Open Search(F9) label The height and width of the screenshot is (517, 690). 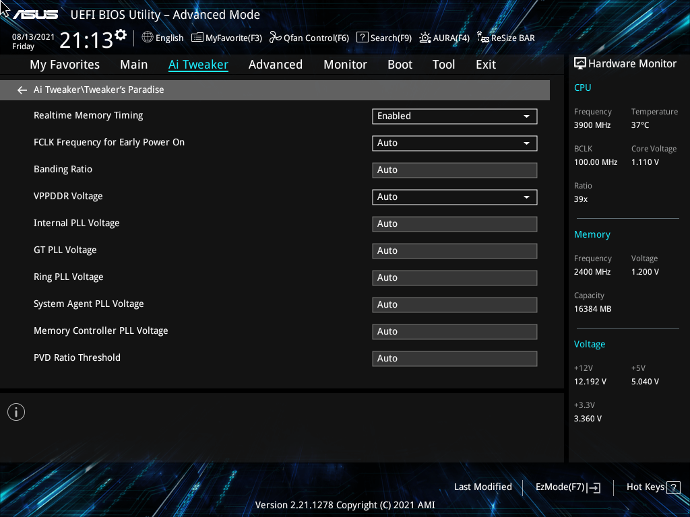pyautogui.click(x=391, y=38)
